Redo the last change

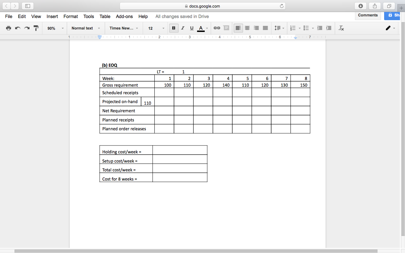pos(26,28)
